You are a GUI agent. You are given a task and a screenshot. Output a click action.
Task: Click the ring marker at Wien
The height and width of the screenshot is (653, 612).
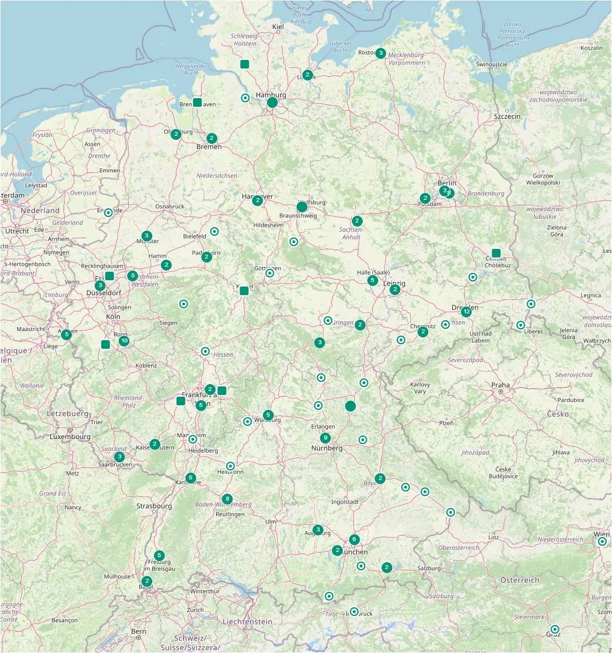click(602, 542)
